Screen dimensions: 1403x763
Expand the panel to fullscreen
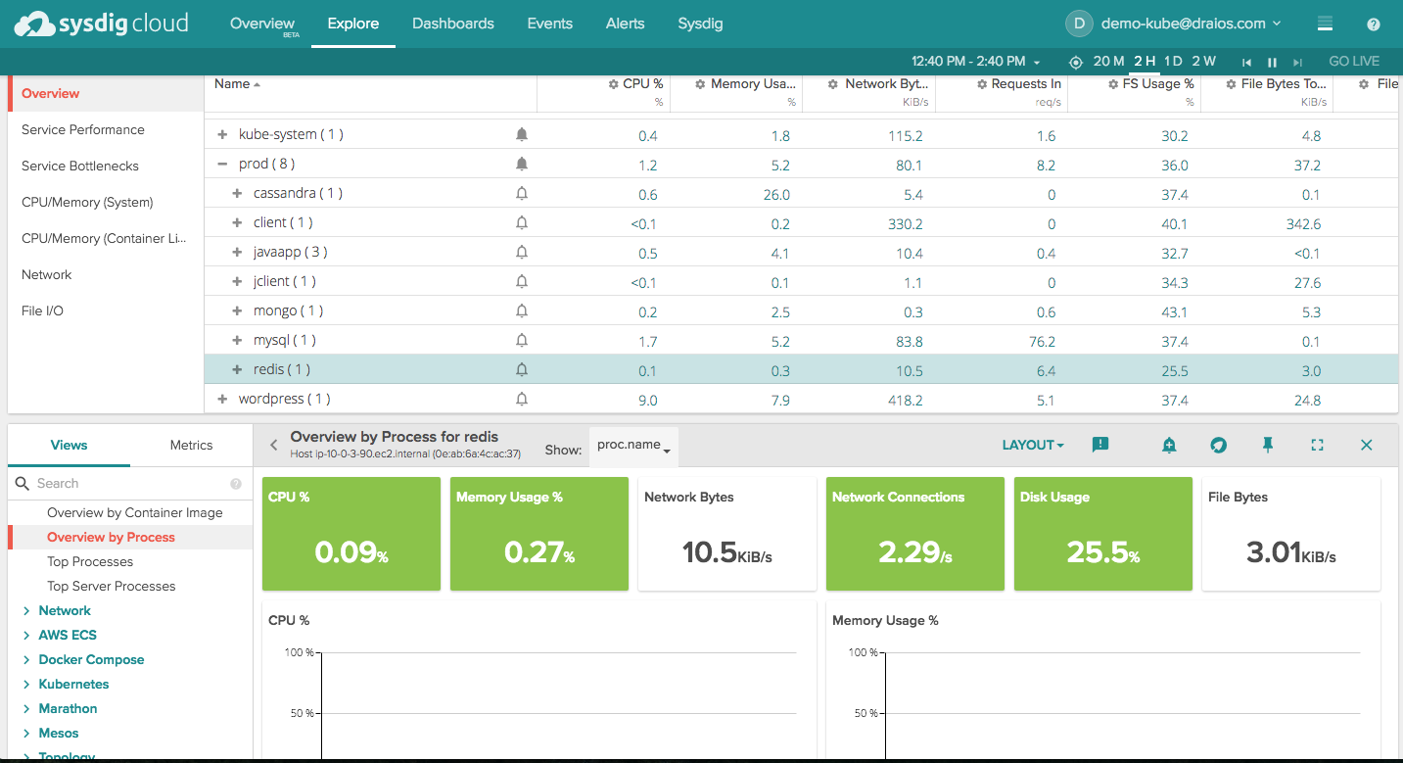1317,445
